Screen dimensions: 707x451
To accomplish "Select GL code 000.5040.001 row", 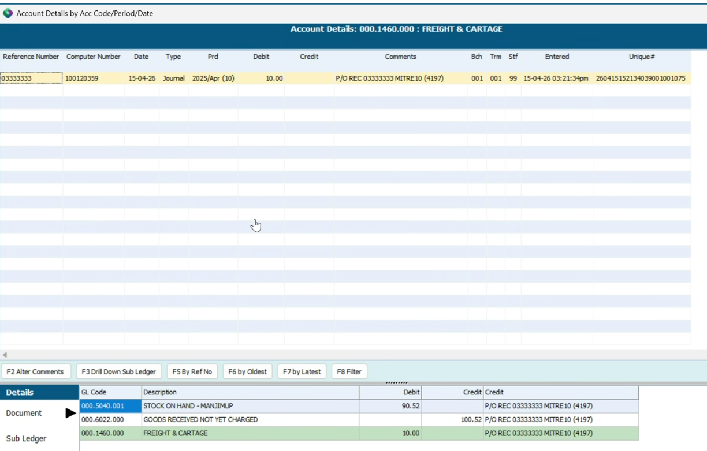I will (110, 406).
